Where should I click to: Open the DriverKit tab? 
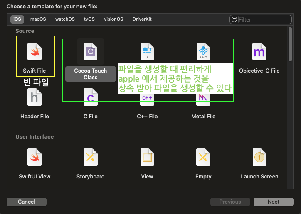coord(142,19)
